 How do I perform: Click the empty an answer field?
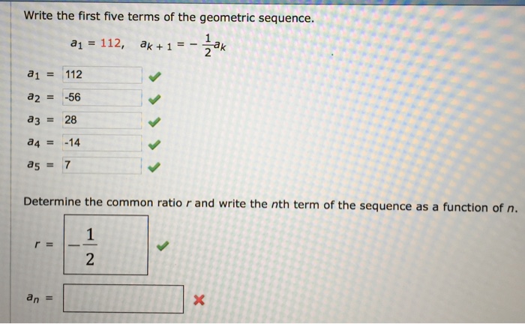coord(123,299)
